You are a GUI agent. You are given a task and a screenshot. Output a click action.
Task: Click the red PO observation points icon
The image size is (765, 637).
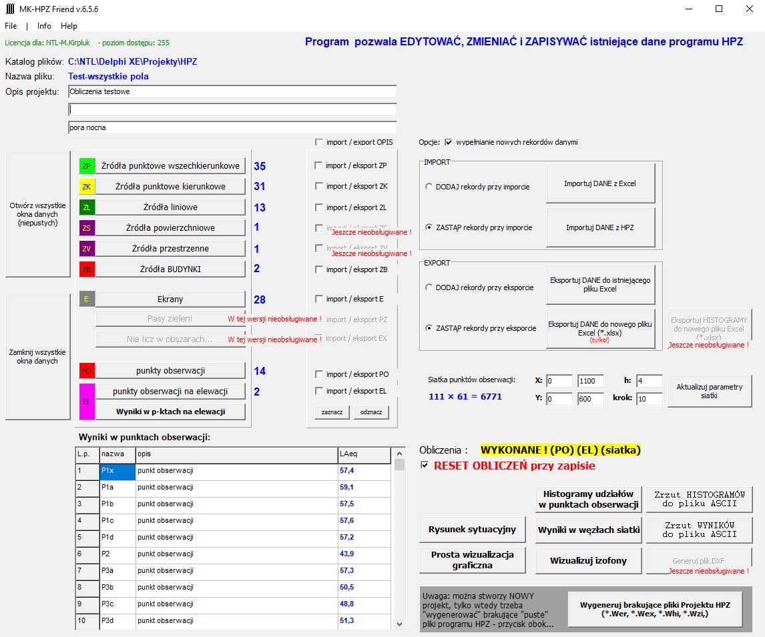[x=86, y=371]
